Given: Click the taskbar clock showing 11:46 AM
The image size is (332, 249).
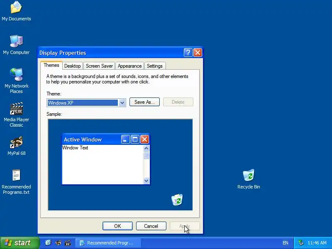Looking at the screenshot, I should (317, 243).
